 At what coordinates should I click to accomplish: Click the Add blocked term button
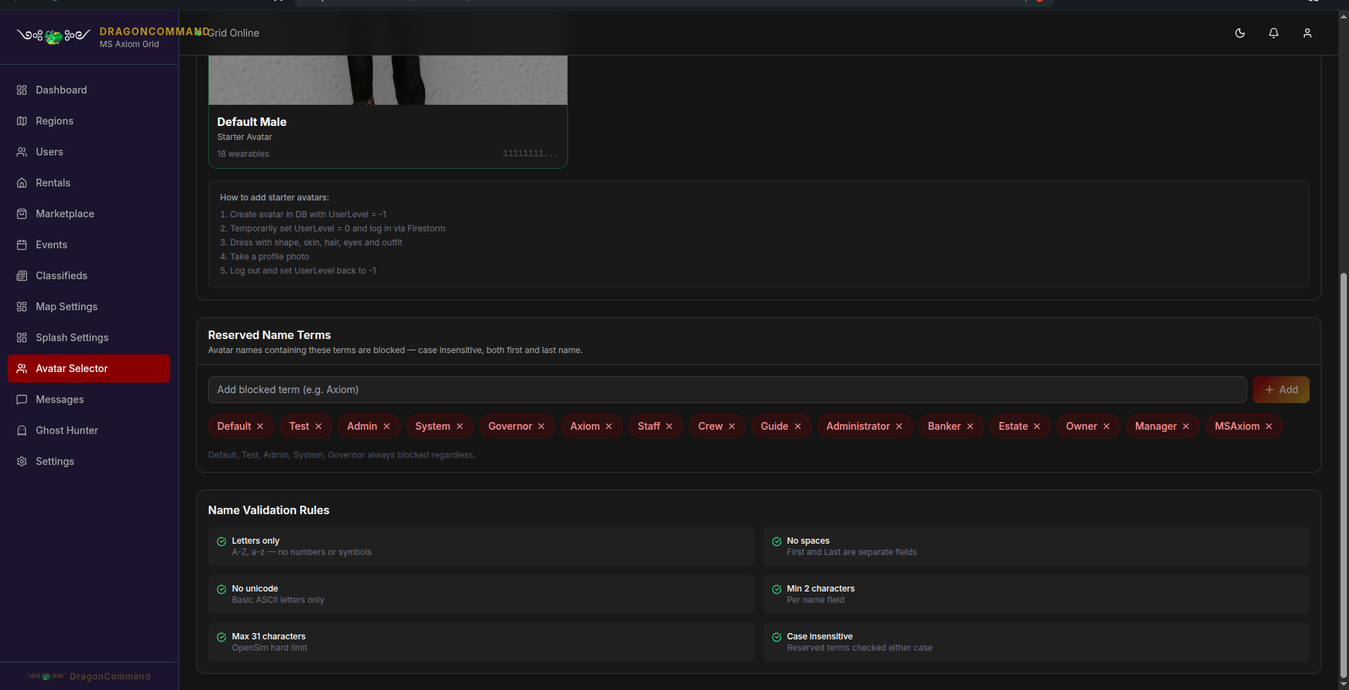click(x=1281, y=390)
